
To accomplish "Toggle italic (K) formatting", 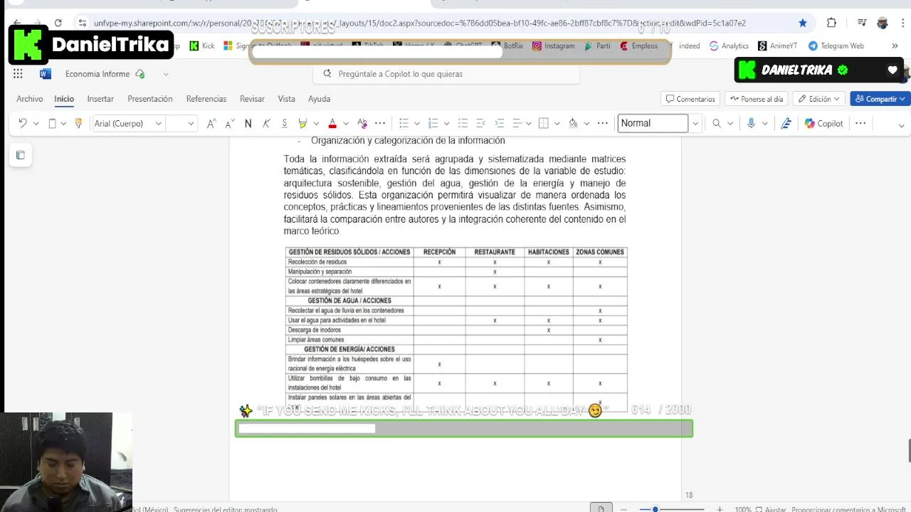I will tap(266, 124).
